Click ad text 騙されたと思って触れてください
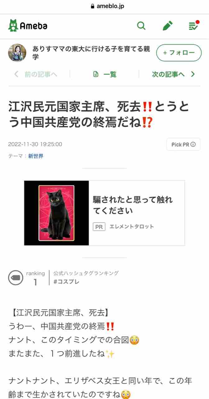Screen dimensions: 209x399 [133, 205]
